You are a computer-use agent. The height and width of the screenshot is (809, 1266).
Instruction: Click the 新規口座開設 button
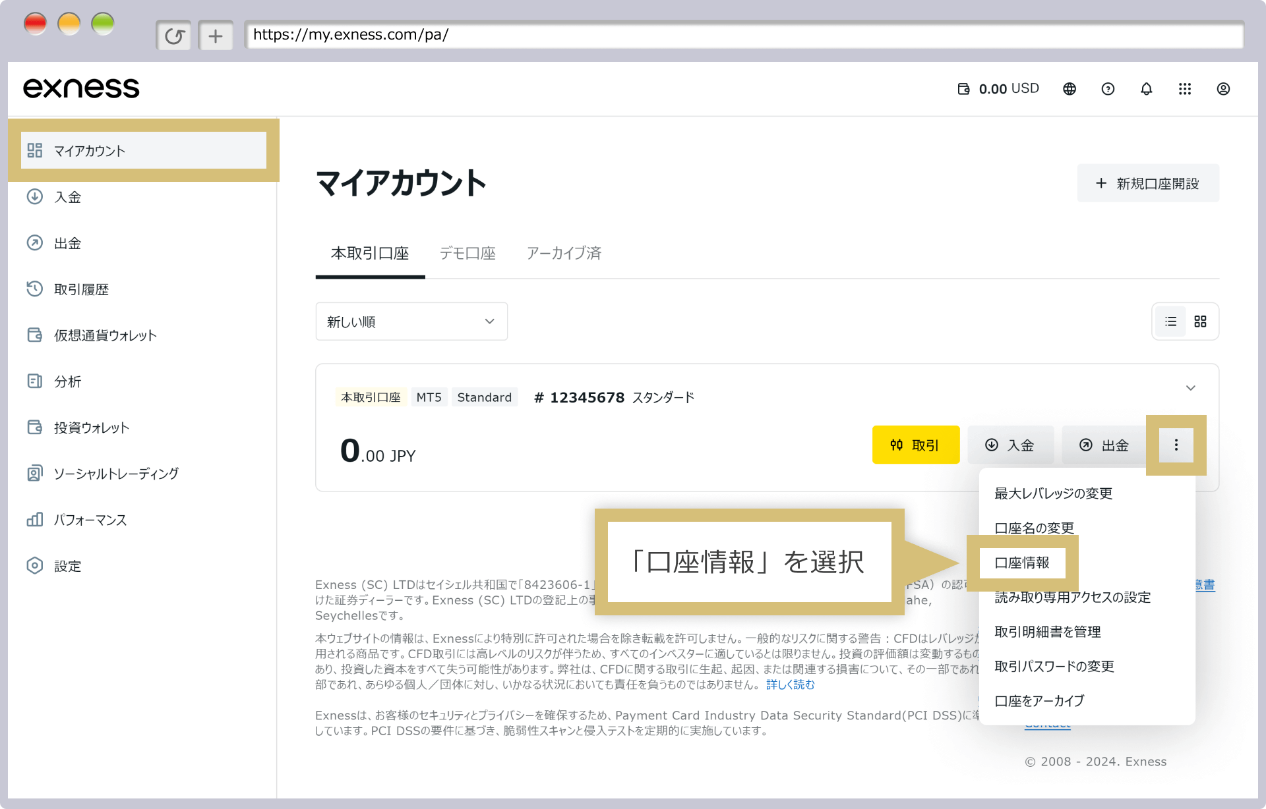(1147, 183)
